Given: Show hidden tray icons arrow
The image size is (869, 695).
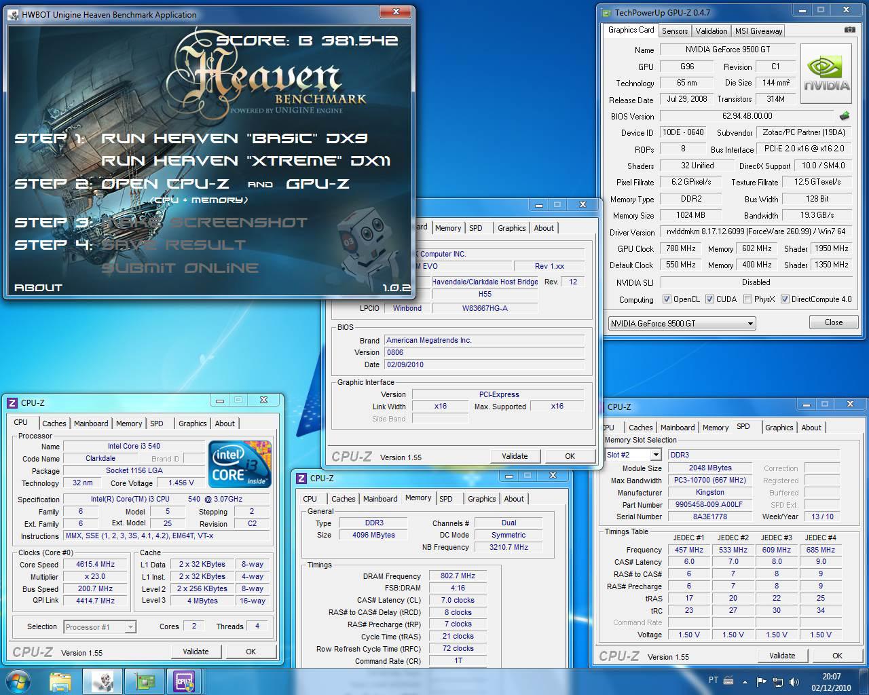Looking at the screenshot, I should pyautogui.click(x=745, y=681).
